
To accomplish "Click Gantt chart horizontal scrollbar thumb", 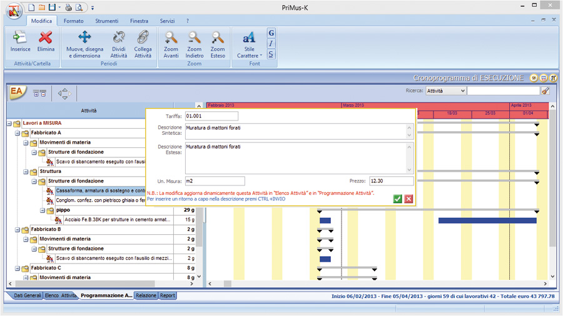I will [228, 284].
